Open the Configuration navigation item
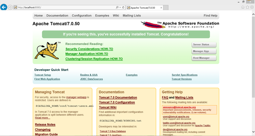Screen dimensions: 255x136 [x=81, y=15]
